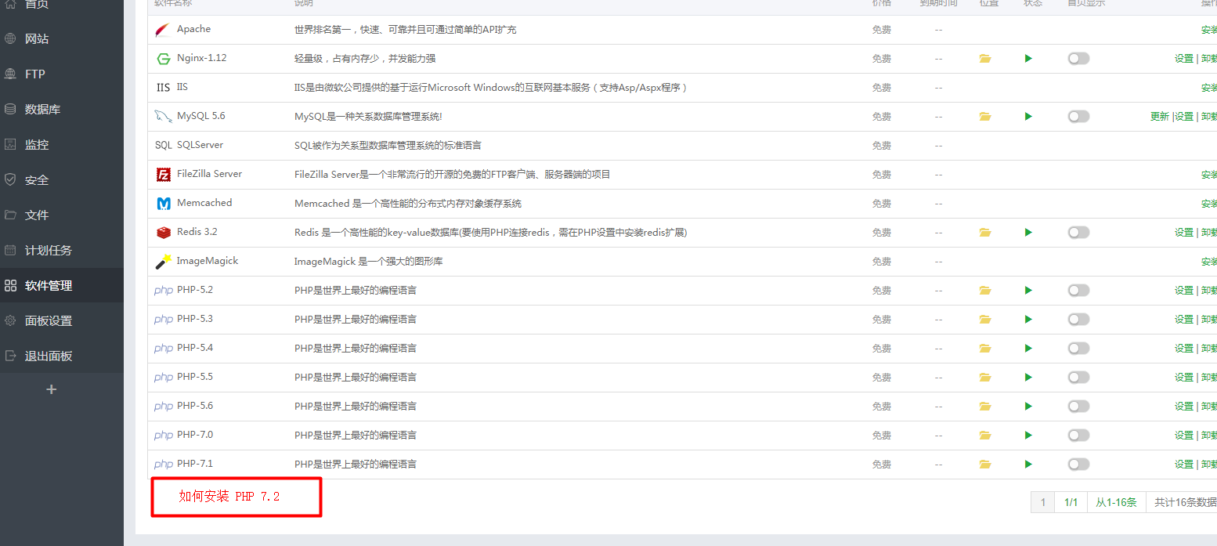Click the Memcached blue logo icon
This screenshot has width=1217, height=546.
[x=164, y=204]
